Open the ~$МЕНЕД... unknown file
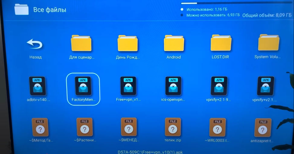Image resolution: width=294 pixels, height=154 pixels. [129, 127]
